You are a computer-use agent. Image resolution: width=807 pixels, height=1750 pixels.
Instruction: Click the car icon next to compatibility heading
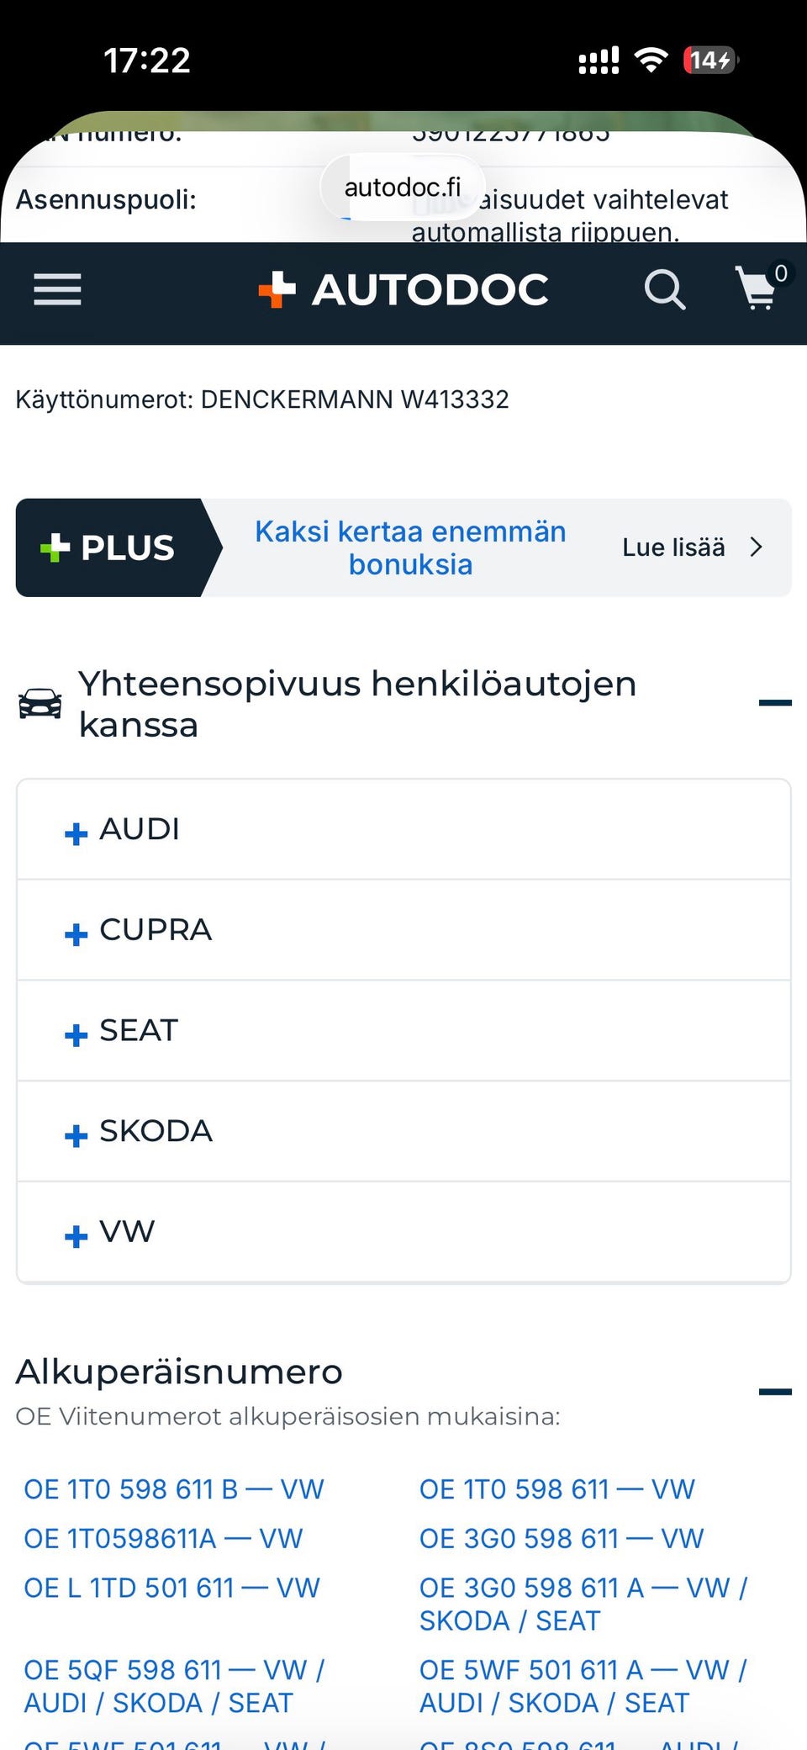[40, 703]
